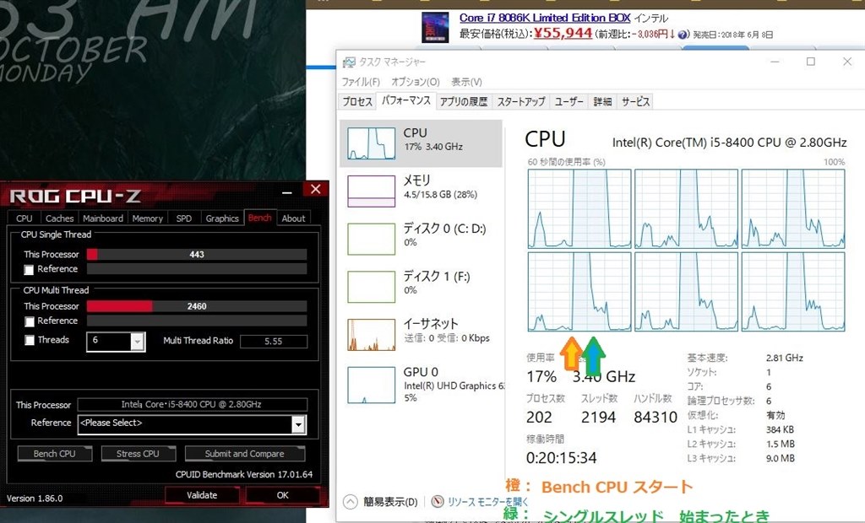Select the CPU graph thumbnail in Task Manager sidebar

[x=372, y=143]
